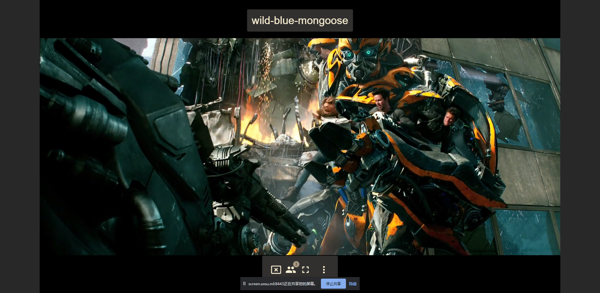The width and height of the screenshot is (600, 293).
Task: Click the screen.xxsu.ml:8443 sharing notice text
Action: [x=282, y=284]
